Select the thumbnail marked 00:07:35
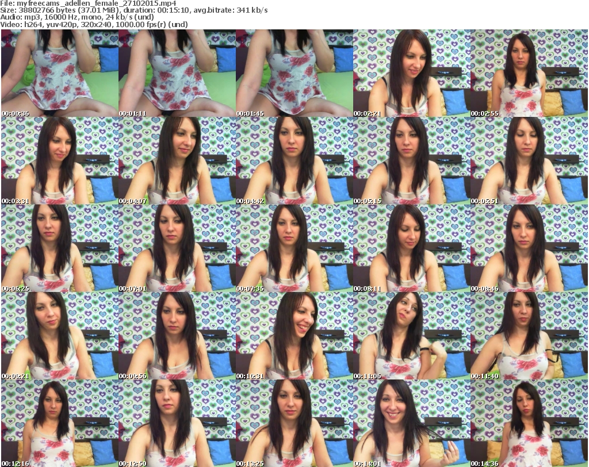Viewport: 589px width, 467px height. pyautogui.click(x=294, y=248)
